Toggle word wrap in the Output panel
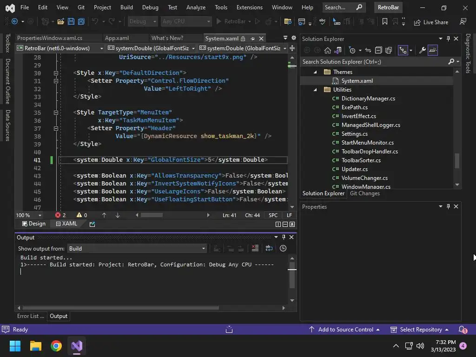The image size is (476, 357). 269,248
